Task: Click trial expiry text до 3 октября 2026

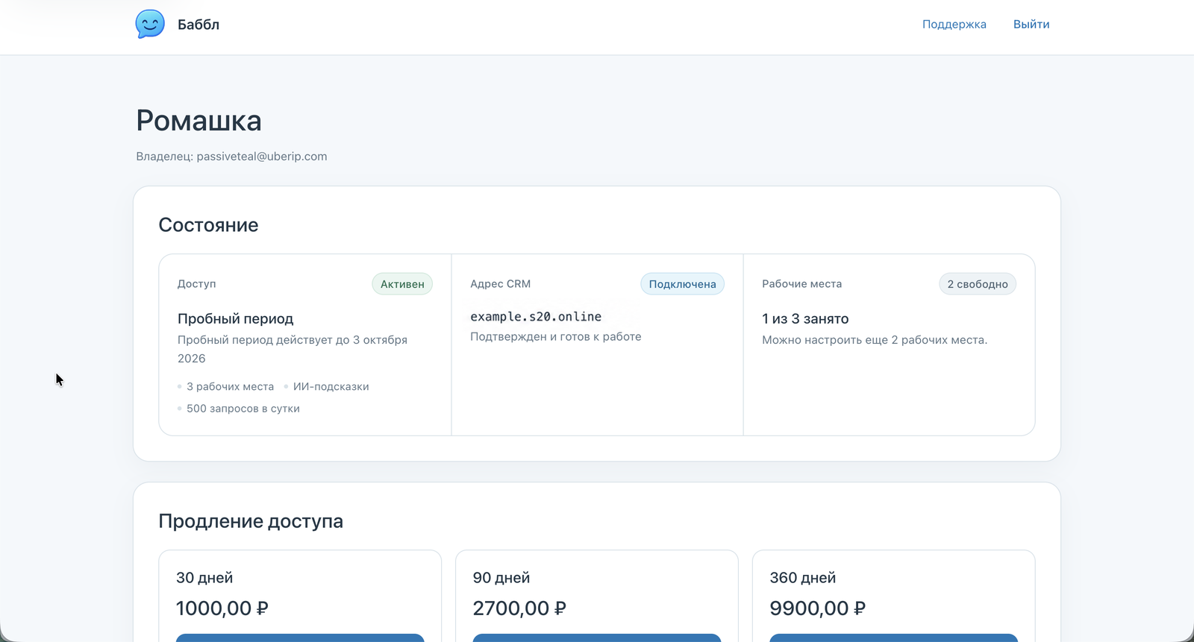Action: coord(293,349)
